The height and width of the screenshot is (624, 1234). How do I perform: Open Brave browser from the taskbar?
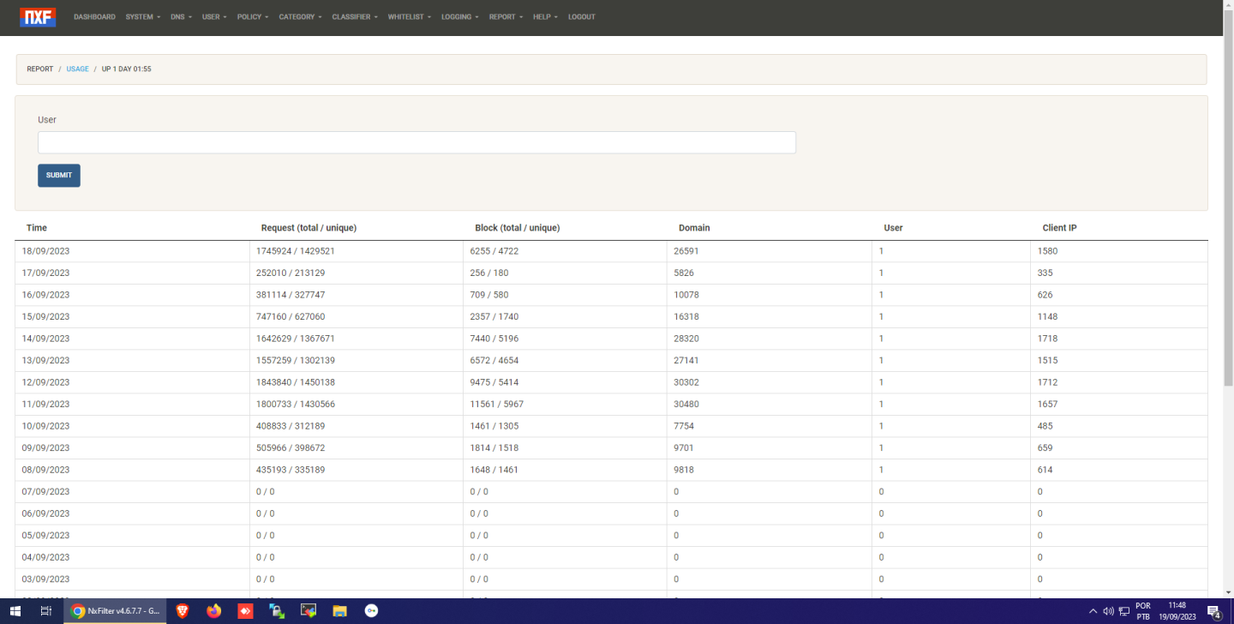183,611
